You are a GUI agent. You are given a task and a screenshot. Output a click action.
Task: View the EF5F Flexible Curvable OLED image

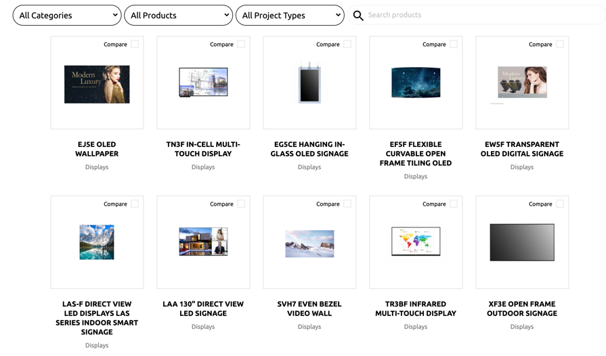pos(416,83)
